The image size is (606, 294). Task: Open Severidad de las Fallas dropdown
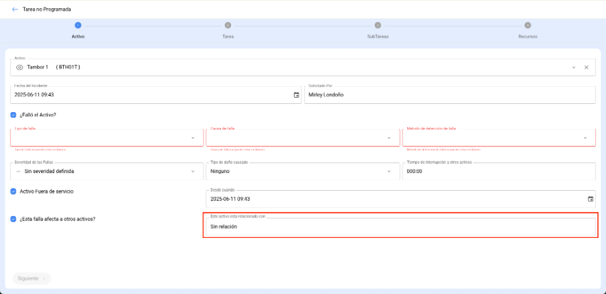coord(193,172)
